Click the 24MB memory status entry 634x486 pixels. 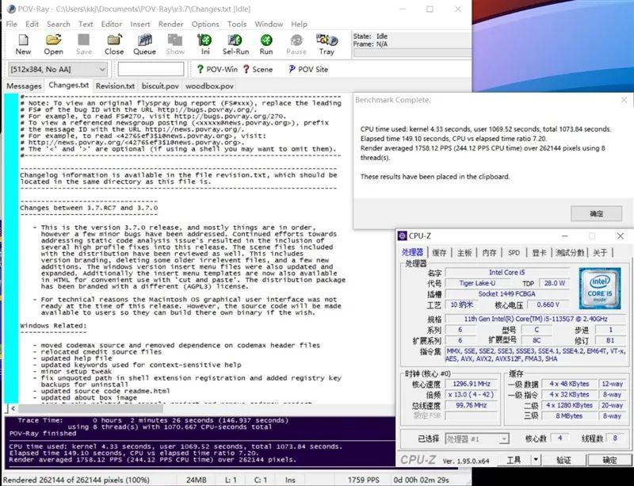click(x=197, y=480)
